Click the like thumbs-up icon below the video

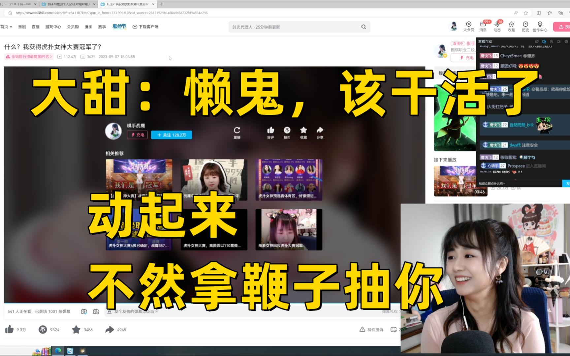tap(9, 329)
